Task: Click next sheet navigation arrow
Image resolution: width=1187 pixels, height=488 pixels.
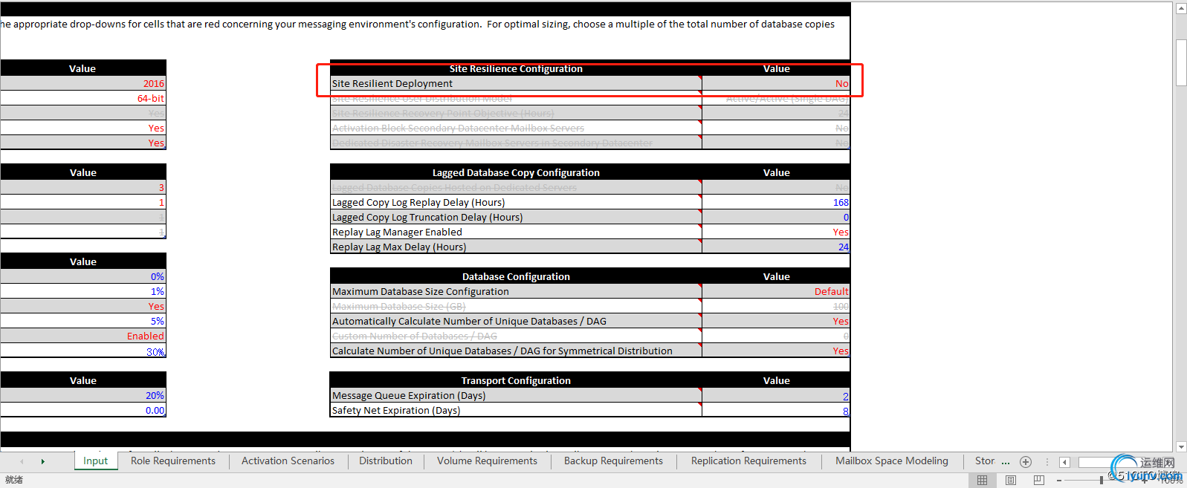Action: point(43,461)
